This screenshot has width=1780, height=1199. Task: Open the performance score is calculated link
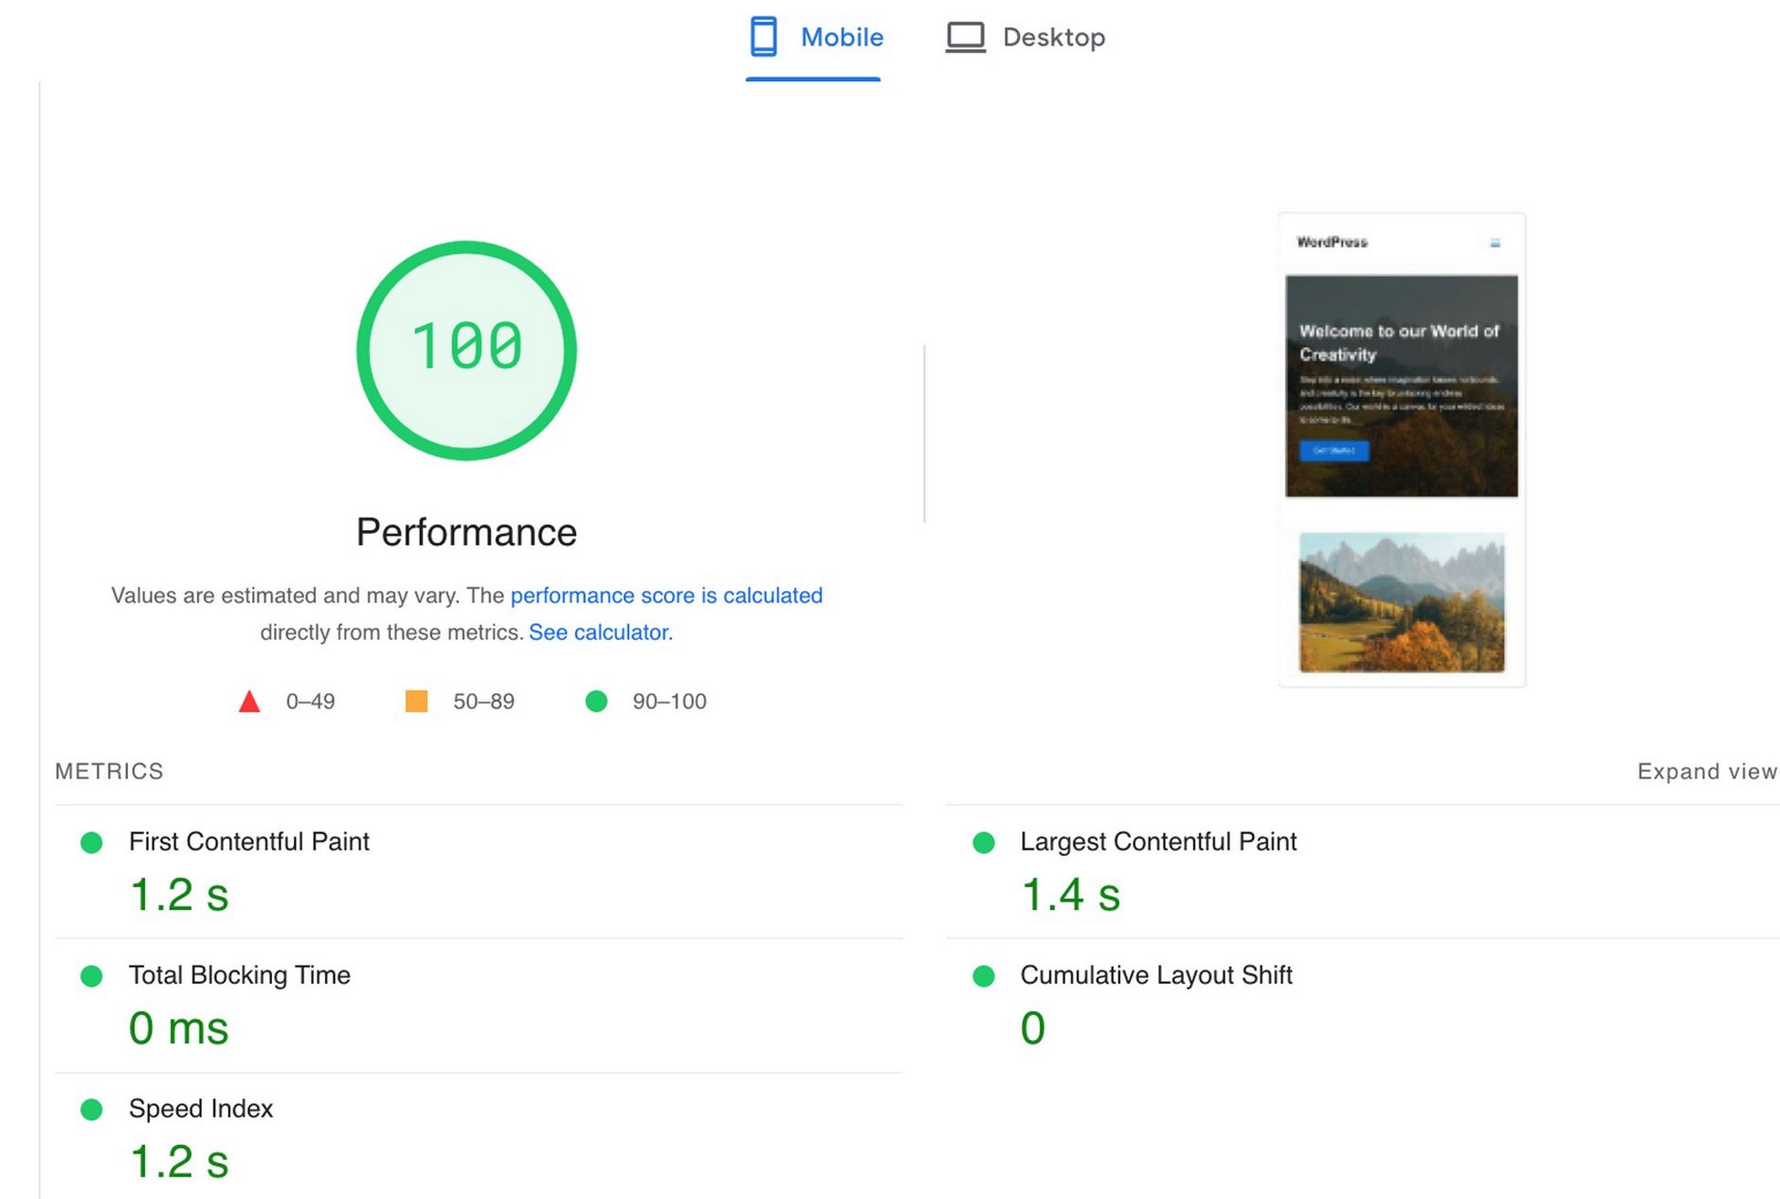[666, 595]
